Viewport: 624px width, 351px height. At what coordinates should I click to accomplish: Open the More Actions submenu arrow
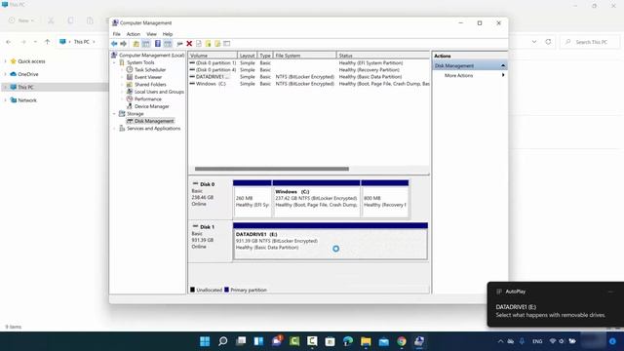[503, 75]
